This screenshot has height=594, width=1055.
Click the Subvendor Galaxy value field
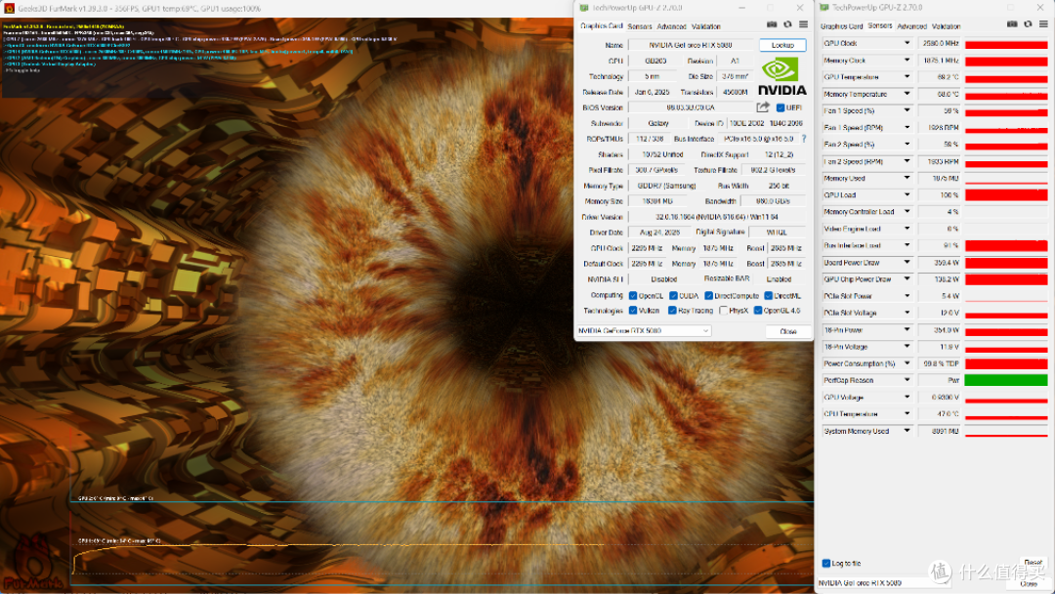(x=658, y=123)
